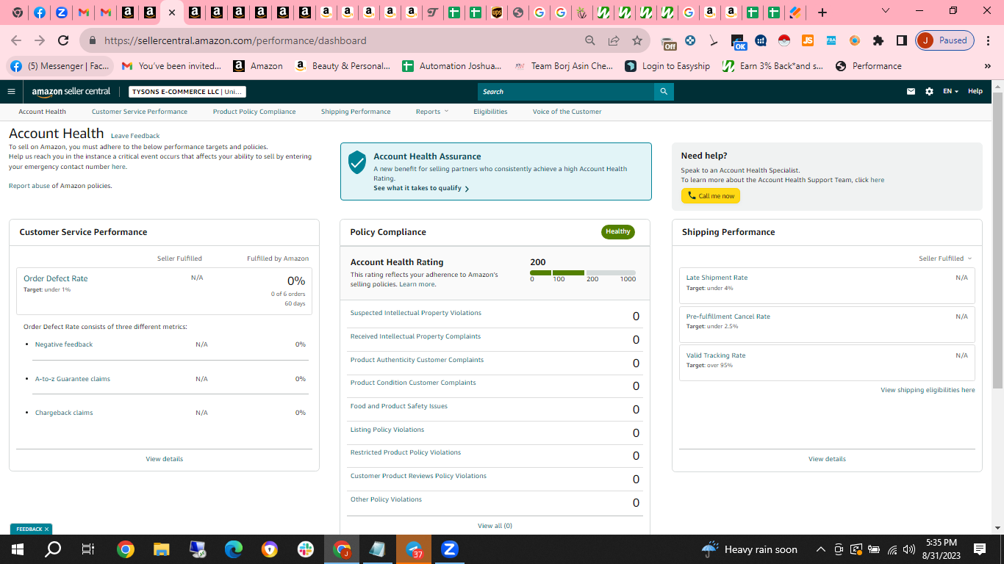Click the Paused profile button in Chrome

coord(945,40)
